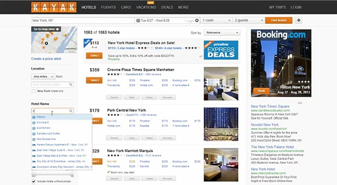Click brand icon next to Red Carpet Inns

coord(34,139)
